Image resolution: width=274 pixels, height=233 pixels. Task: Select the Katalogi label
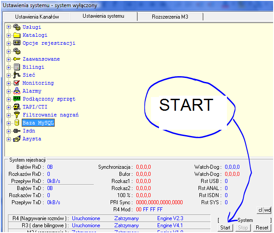click(x=35, y=35)
